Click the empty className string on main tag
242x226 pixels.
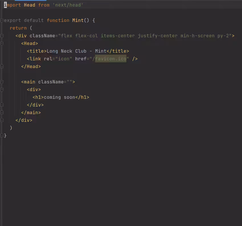click(x=69, y=82)
